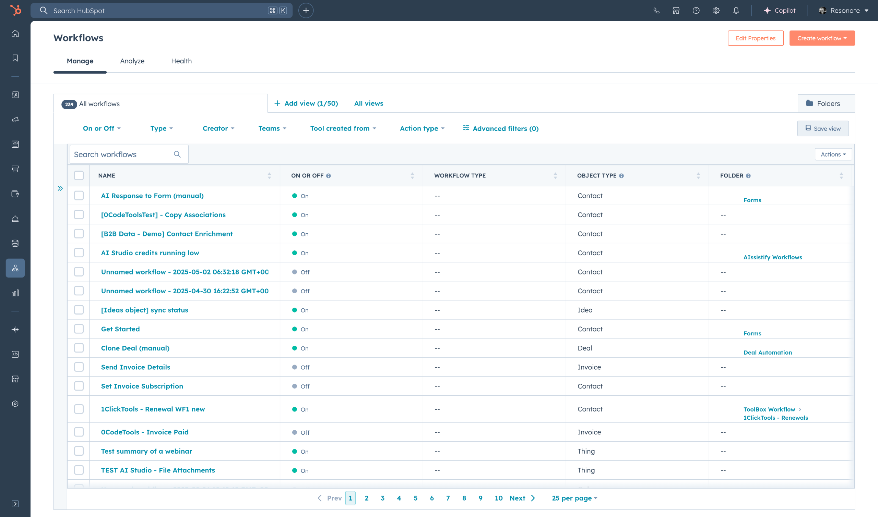
Task: Click the phone calling icon
Action: point(656,11)
